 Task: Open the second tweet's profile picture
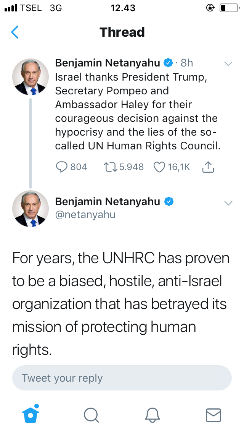30,209
